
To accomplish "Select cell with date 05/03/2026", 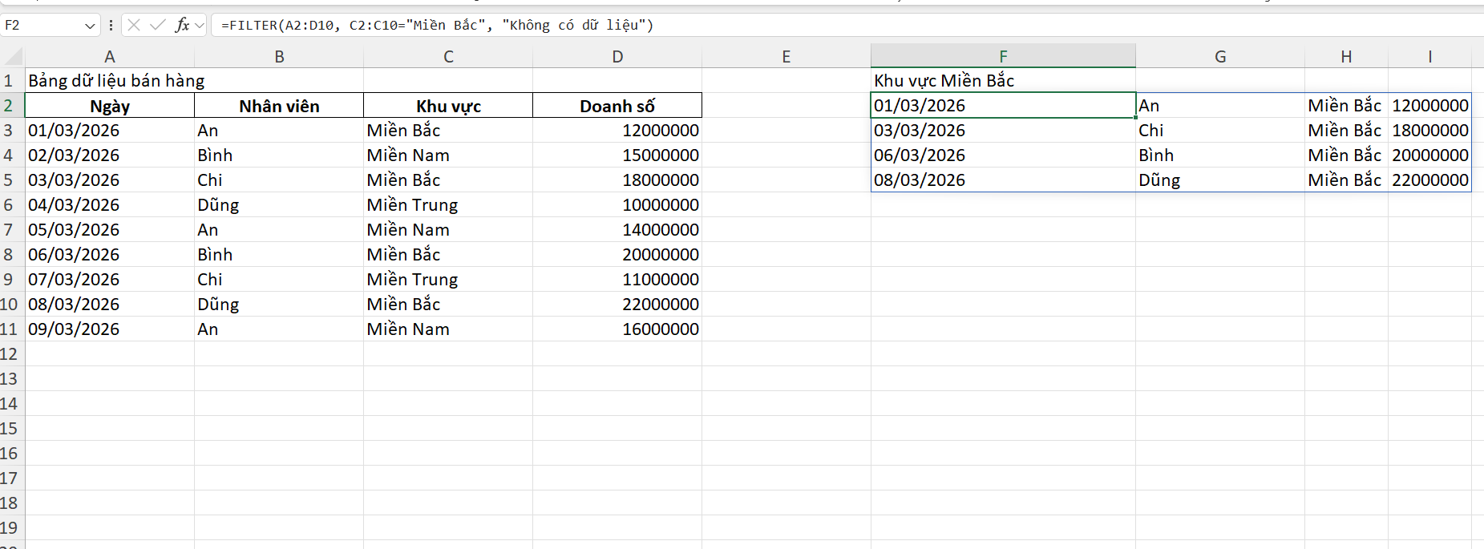I will (110, 230).
